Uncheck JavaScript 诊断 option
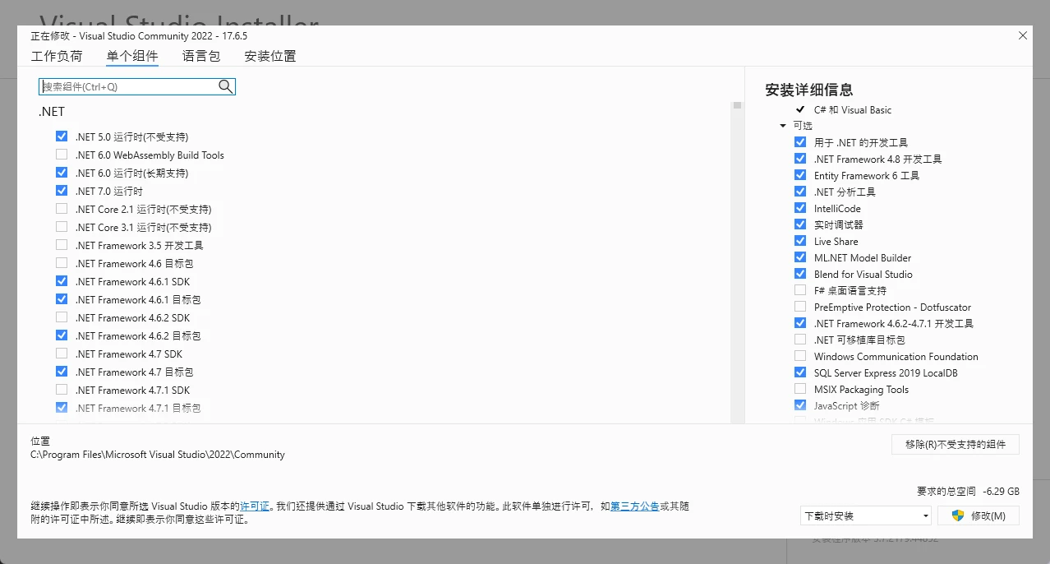Image resolution: width=1050 pixels, height=564 pixels. point(800,405)
